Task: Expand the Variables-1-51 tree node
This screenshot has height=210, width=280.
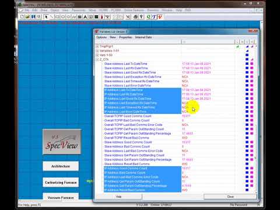Action: [x=97, y=51]
